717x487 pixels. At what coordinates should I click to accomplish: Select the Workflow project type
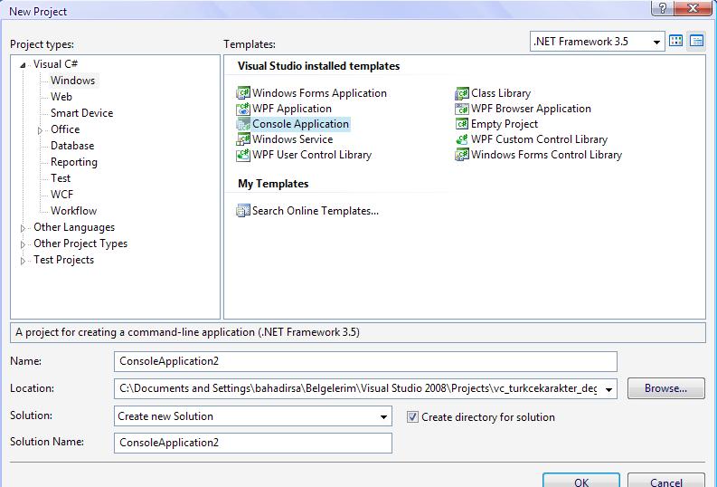[73, 211]
